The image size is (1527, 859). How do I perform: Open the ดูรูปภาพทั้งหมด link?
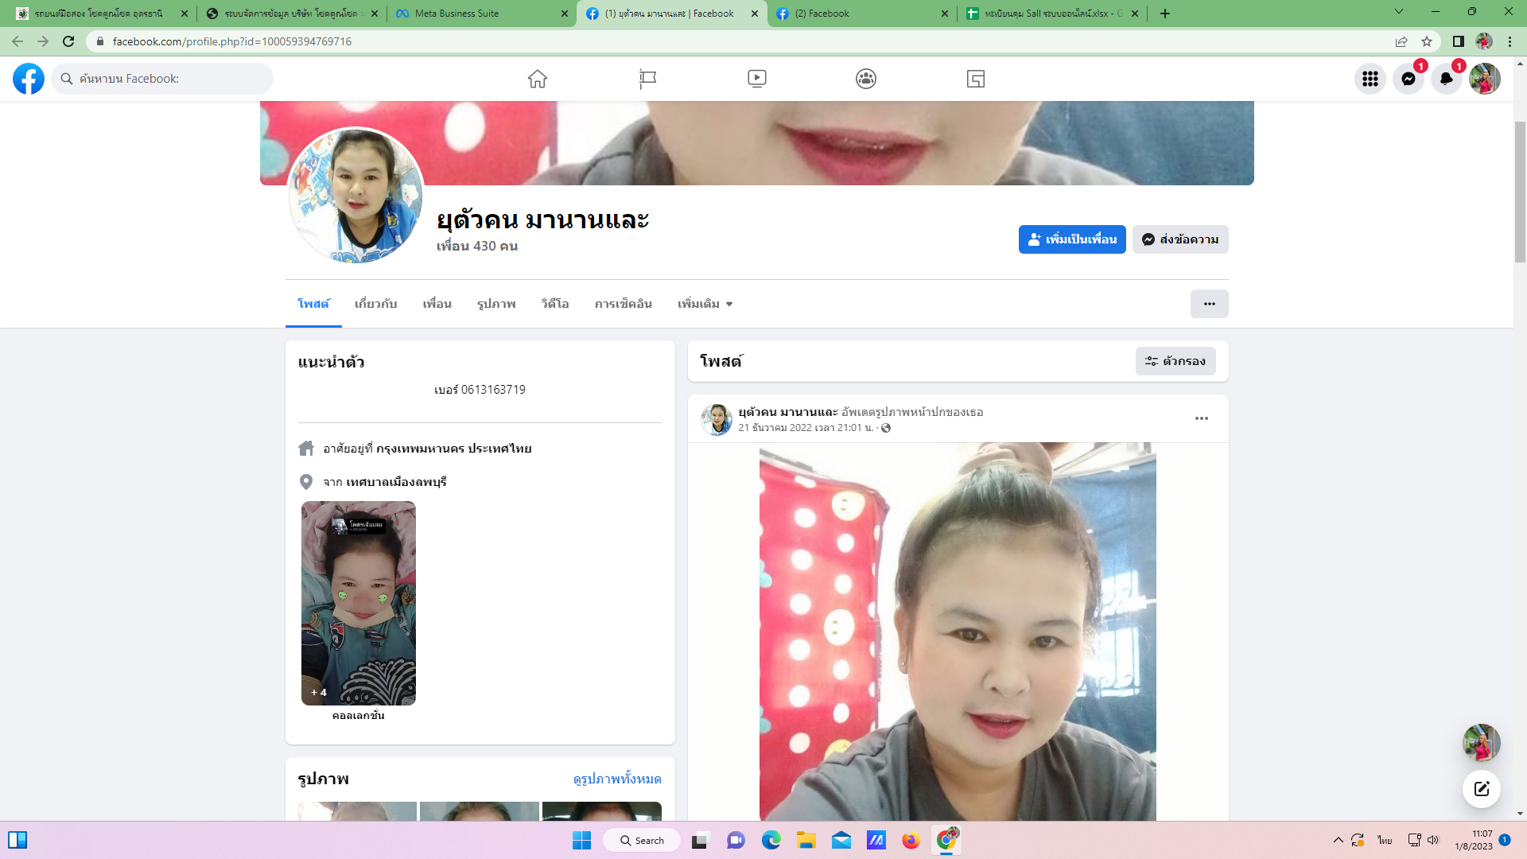coord(617,779)
